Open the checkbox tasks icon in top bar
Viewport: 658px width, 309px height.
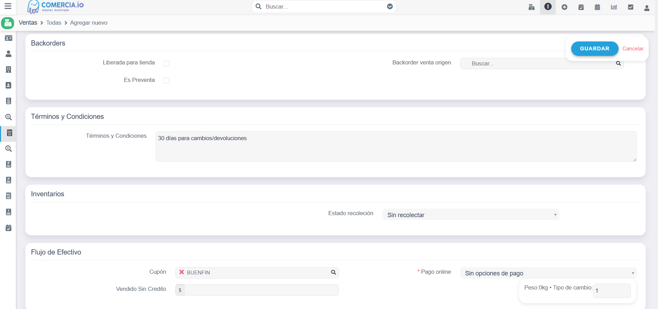click(631, 7)
